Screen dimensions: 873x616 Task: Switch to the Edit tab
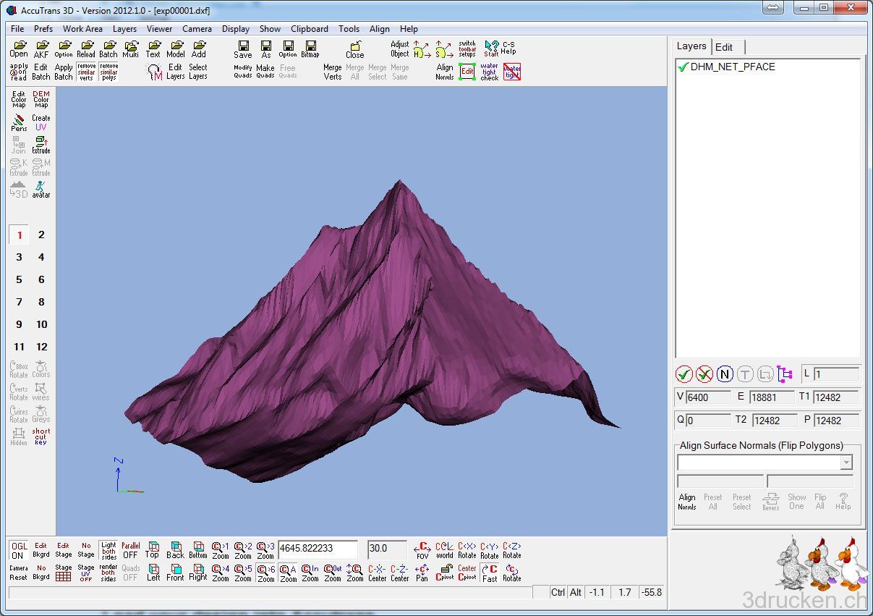724,47
